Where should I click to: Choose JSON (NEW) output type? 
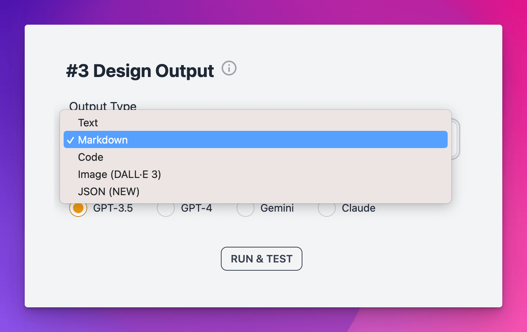(x=256, y=191)
